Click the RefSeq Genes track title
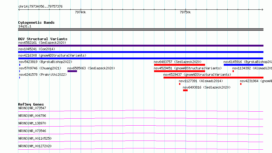272x153 pixels. (x=31, y=104)
